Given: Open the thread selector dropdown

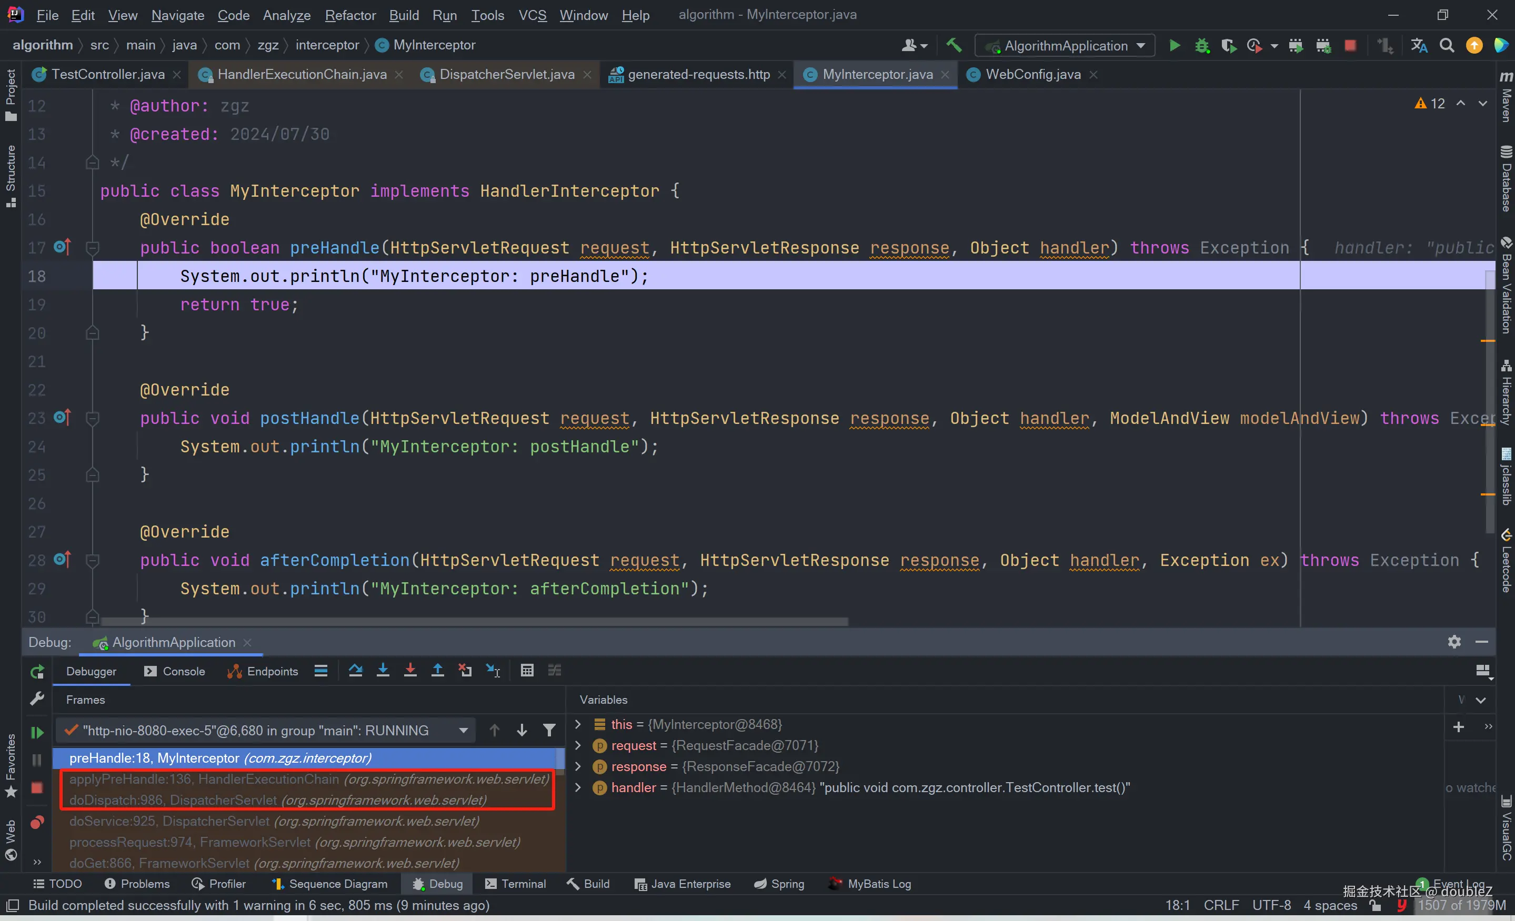Looking at the screenshot, I should [464, 730].
